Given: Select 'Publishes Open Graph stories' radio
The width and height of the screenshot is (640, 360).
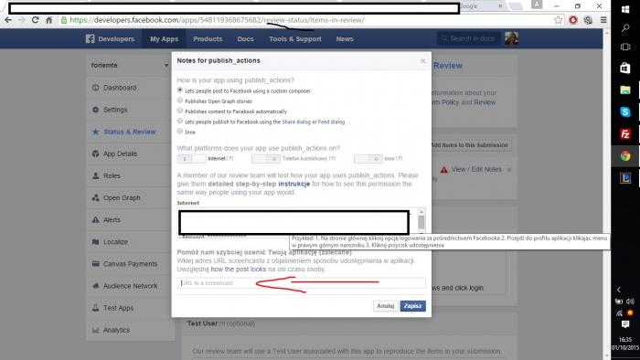Looking at the screenshot, I should click(180, 100).
